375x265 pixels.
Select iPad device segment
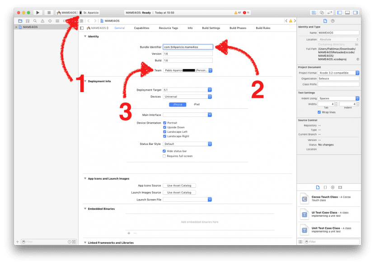click(x=197, y=104)
